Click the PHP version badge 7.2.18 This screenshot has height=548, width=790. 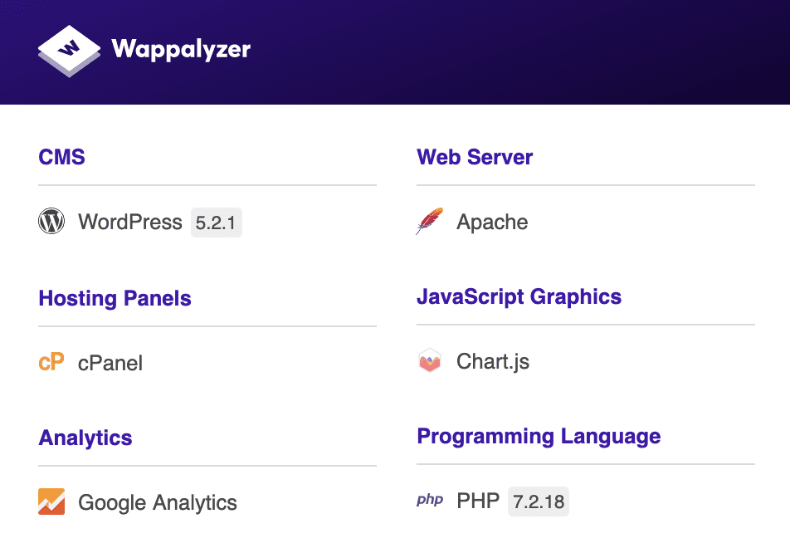(538, 502)
